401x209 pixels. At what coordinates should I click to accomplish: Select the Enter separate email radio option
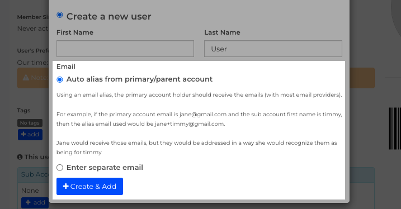click(x=60, y=168)
